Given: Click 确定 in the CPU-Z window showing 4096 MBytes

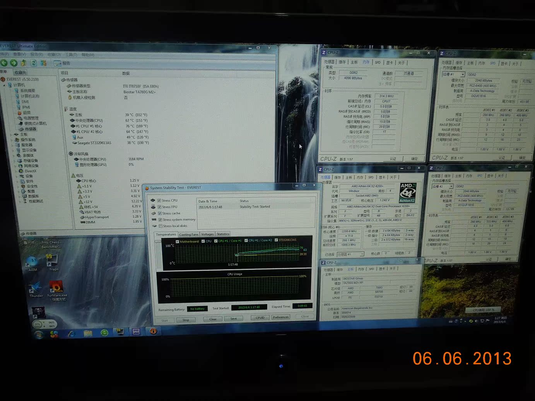Looking at the screenshot, I should tap(415, 159).
